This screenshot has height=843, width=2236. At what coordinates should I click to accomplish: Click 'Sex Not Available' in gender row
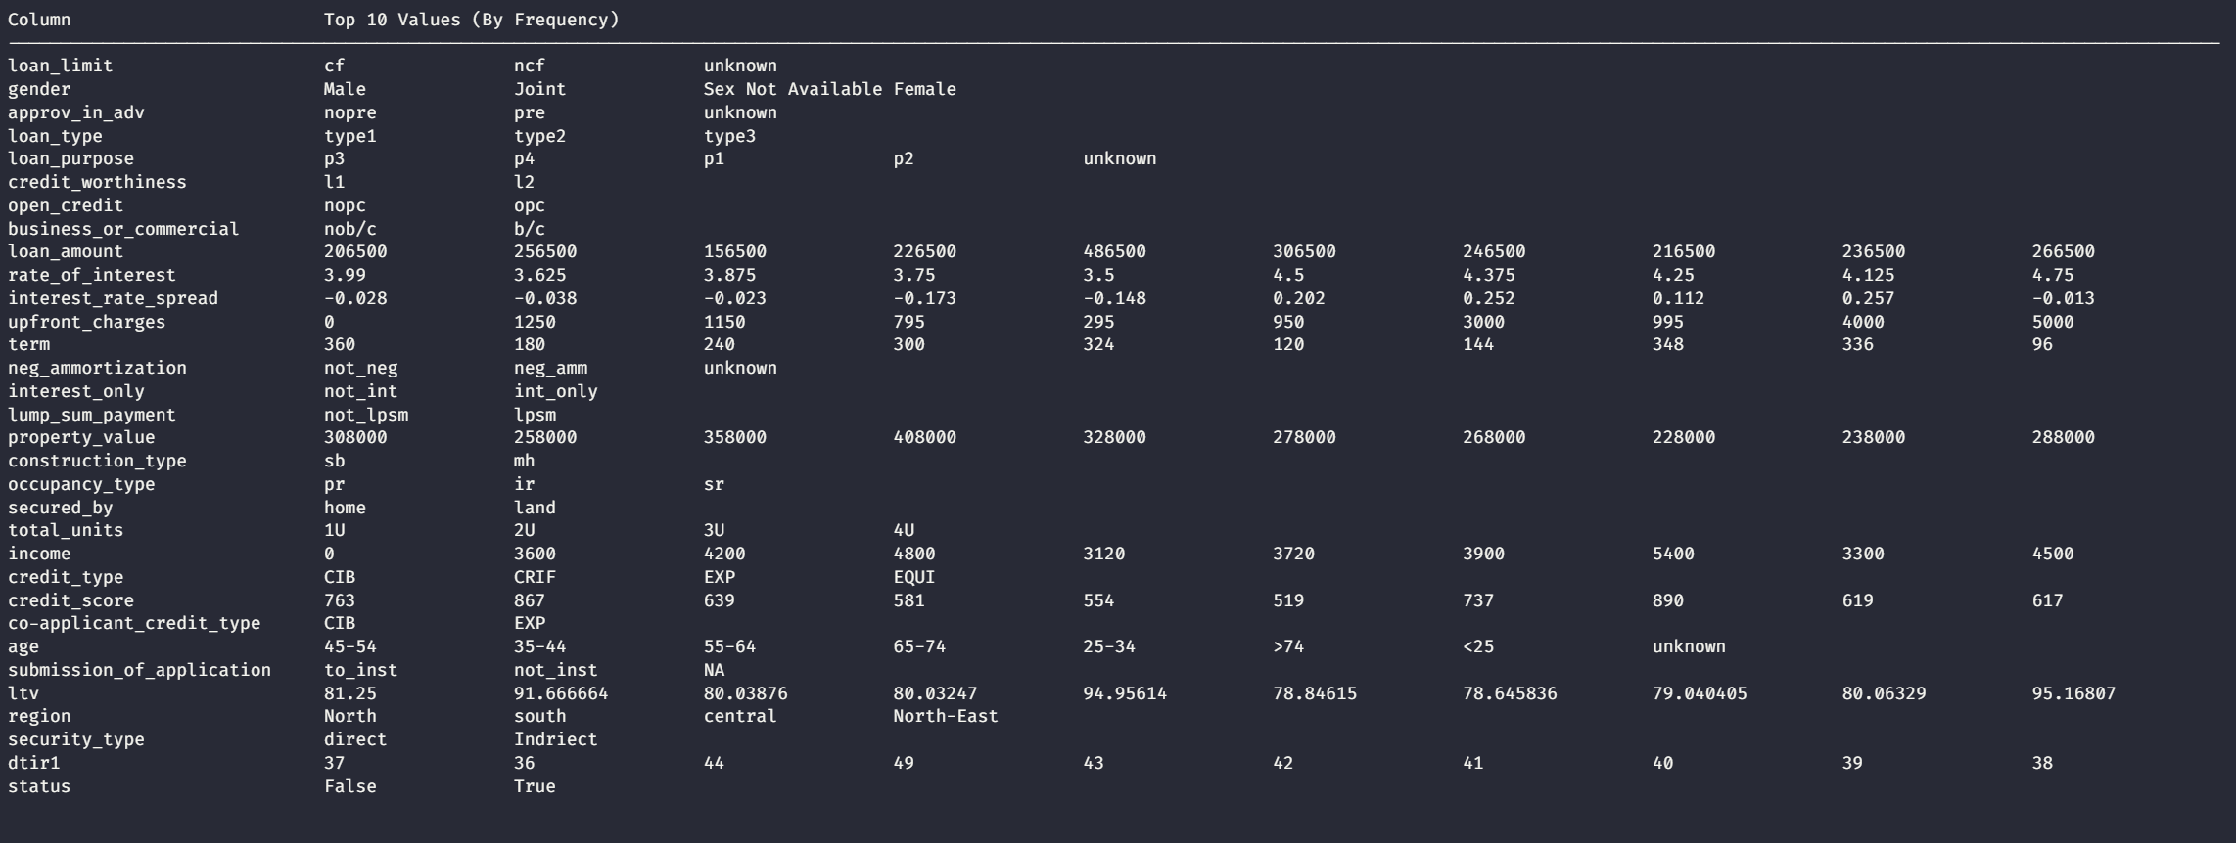[793, 89]
